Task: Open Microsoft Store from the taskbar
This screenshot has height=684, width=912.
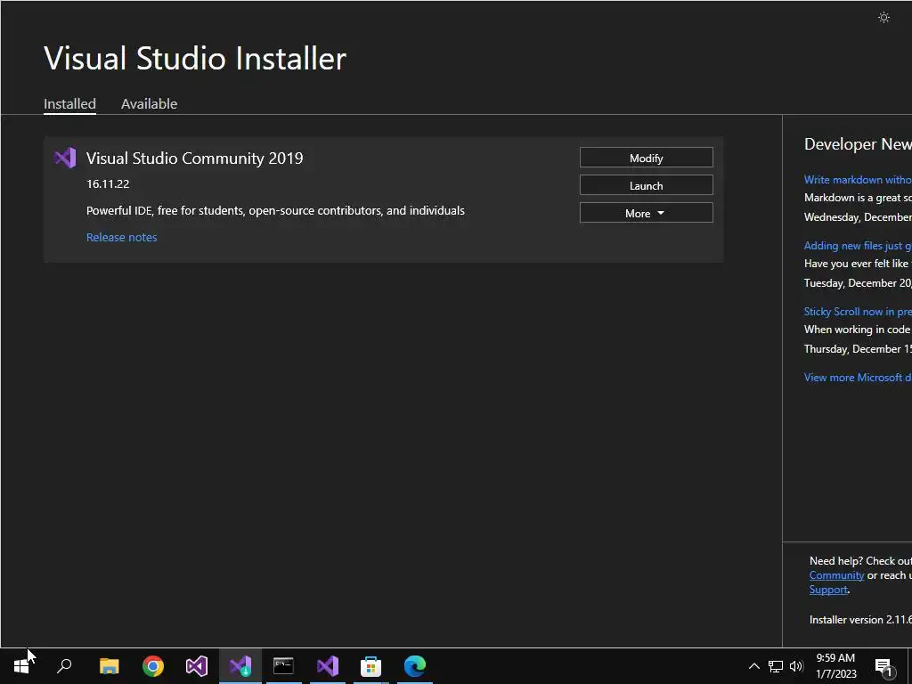Action: 371,666
